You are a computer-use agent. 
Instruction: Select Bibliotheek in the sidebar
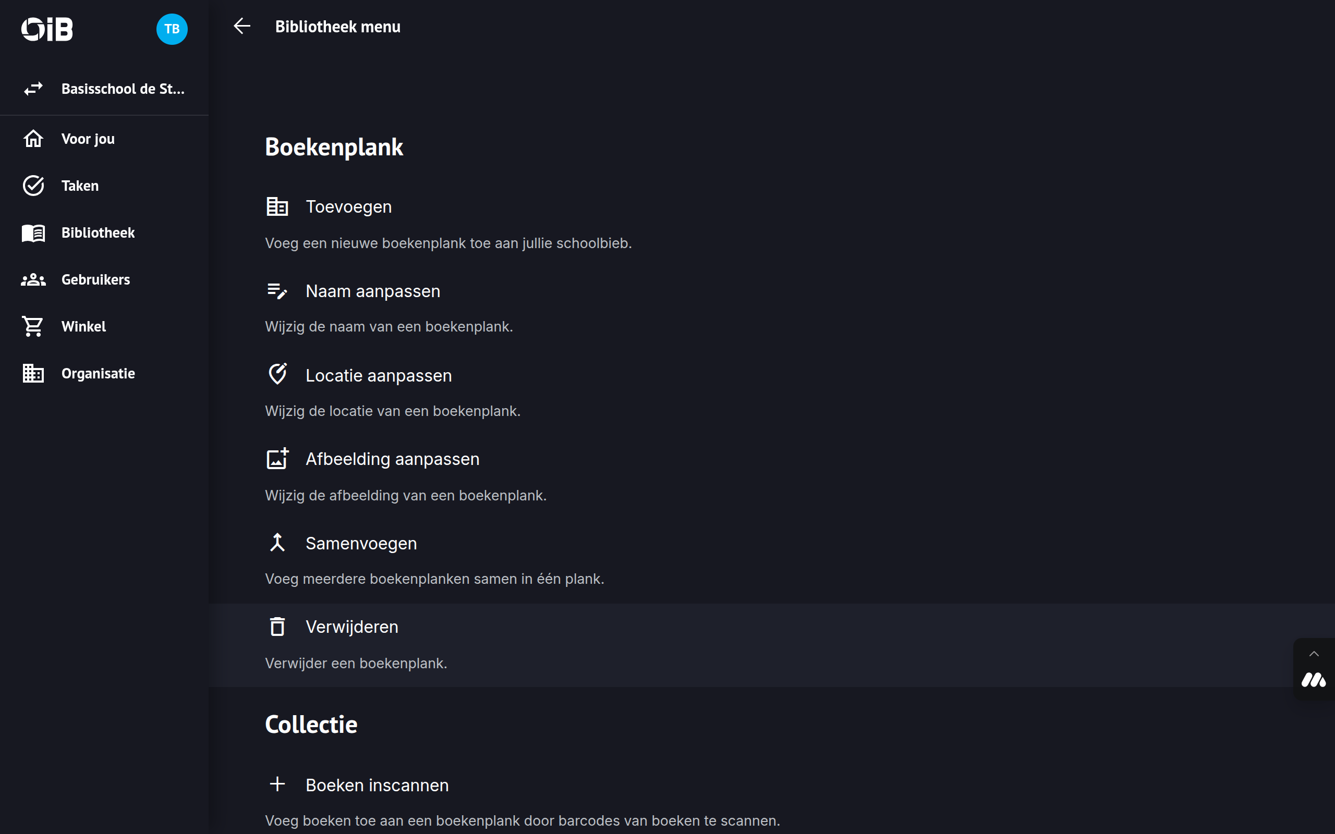click(98, 233)
